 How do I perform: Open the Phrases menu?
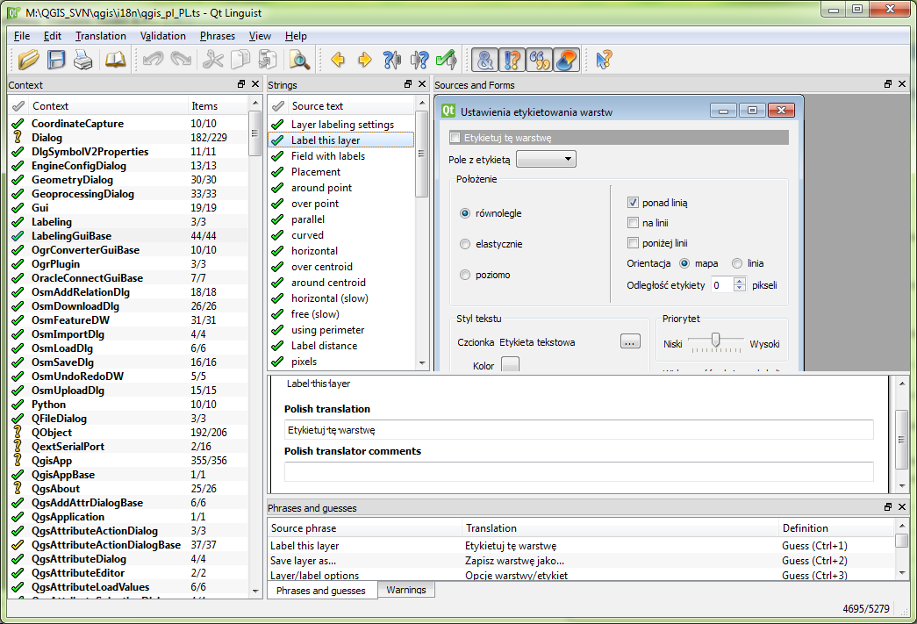217,36
